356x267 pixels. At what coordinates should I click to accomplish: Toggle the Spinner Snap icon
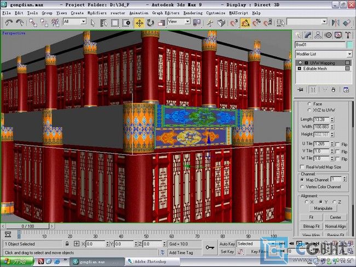click(x=268, y=22)
